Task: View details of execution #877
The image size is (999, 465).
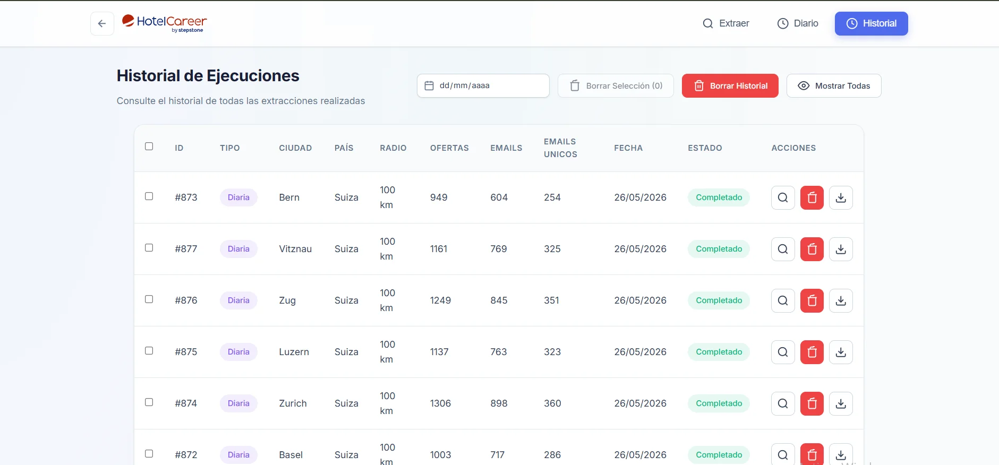Action: click(783, 249)
